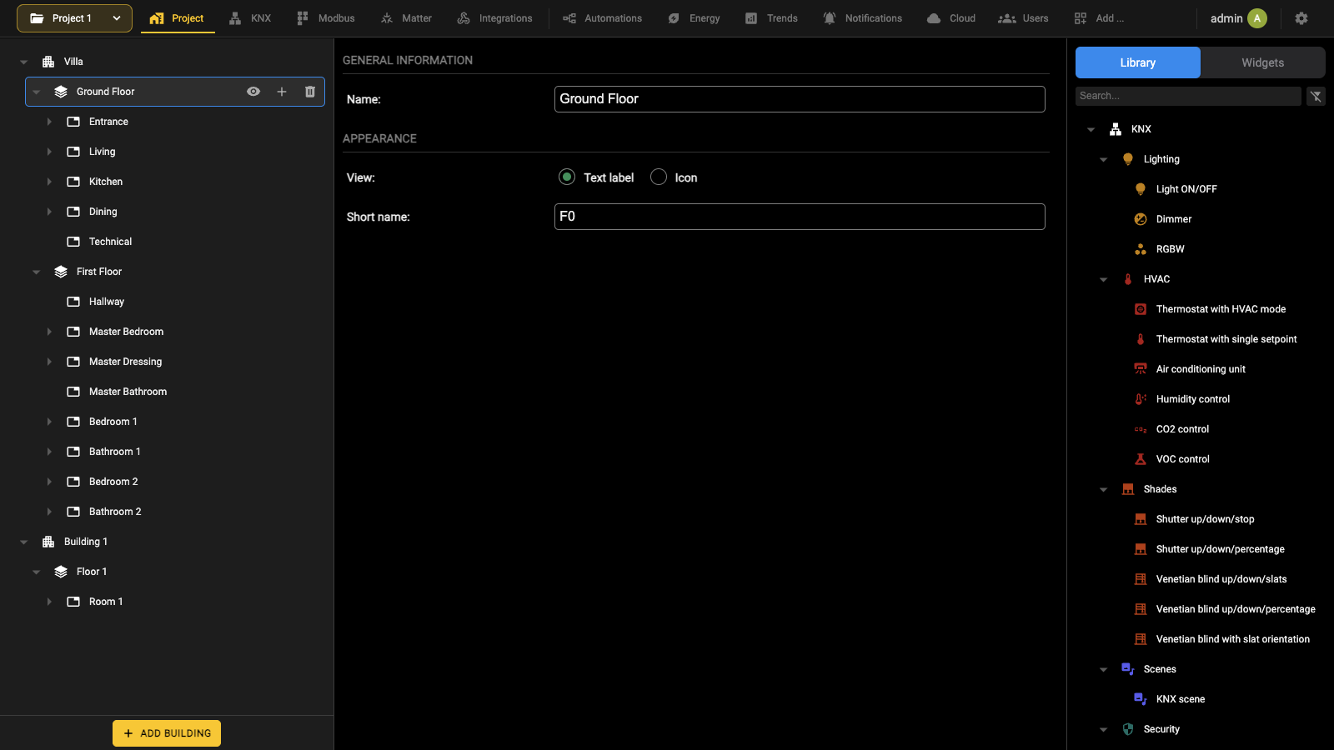
Task: Click the ADD BUILDING button
Action: click(167, 733)
